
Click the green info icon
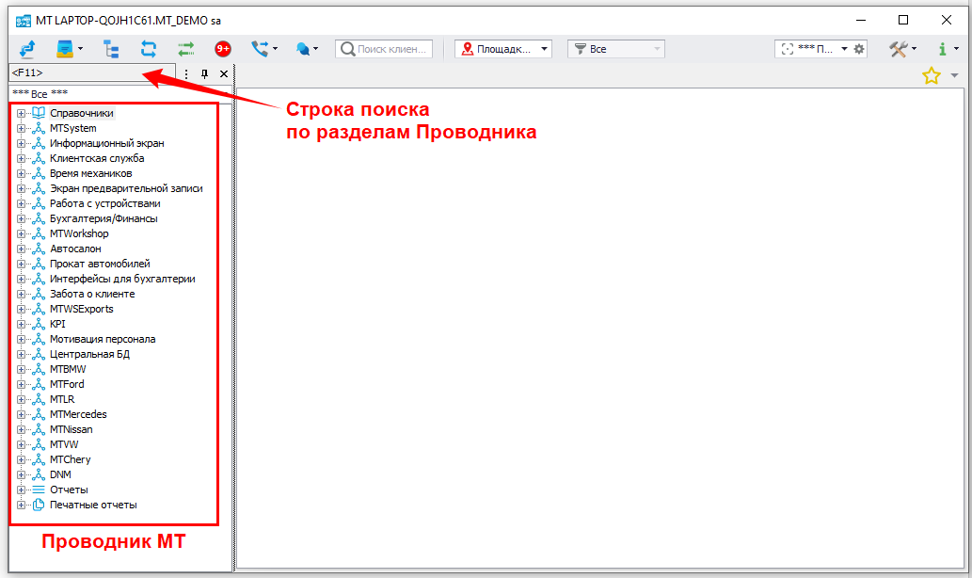point(942,48)
